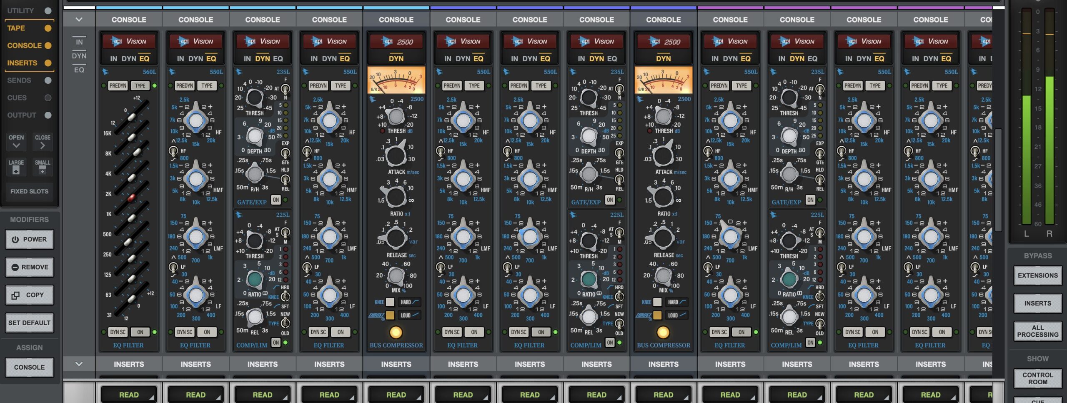Open the READ menu under the first 235L channel
The image size is (1067, 403).
[263, 395]
